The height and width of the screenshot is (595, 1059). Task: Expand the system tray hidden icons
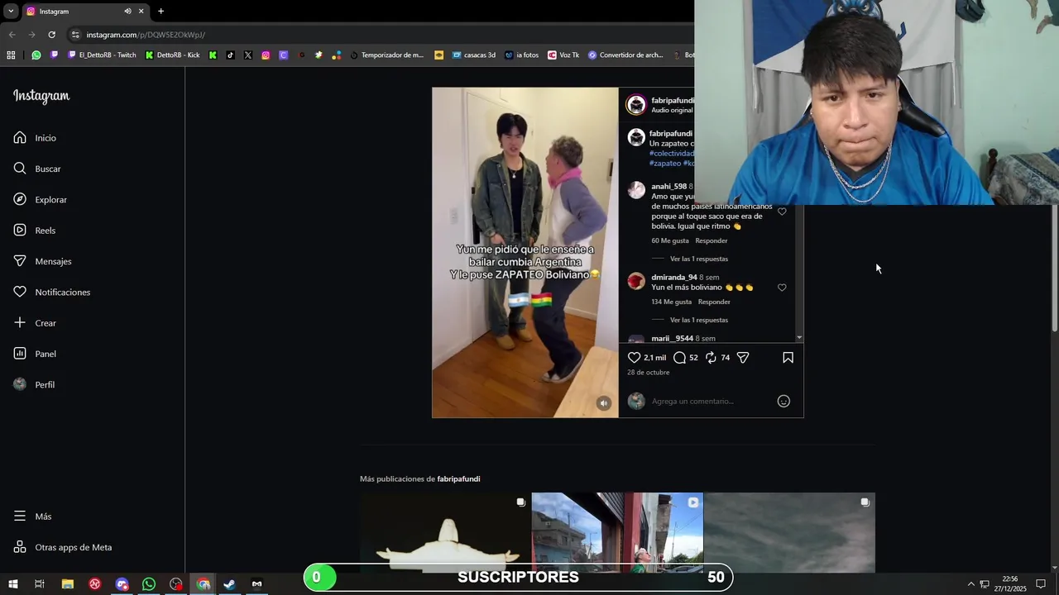(971, 584)
